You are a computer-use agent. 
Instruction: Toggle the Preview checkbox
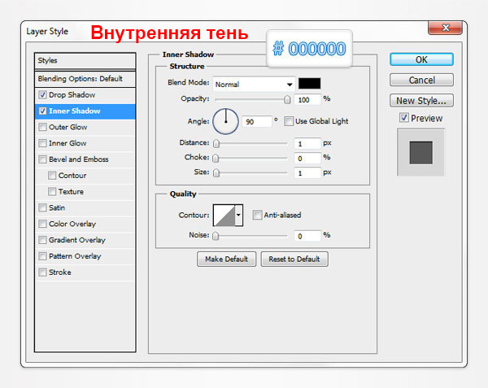click(404, 118)
